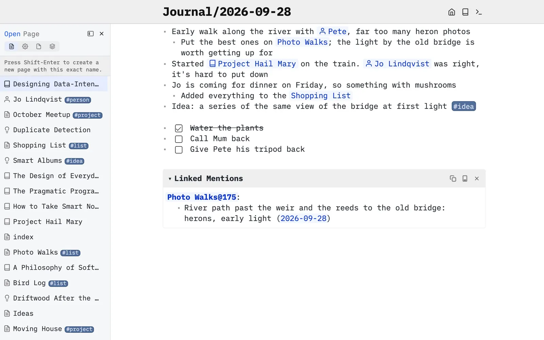Check the Give Pete his tripod back task

point(179,150)
